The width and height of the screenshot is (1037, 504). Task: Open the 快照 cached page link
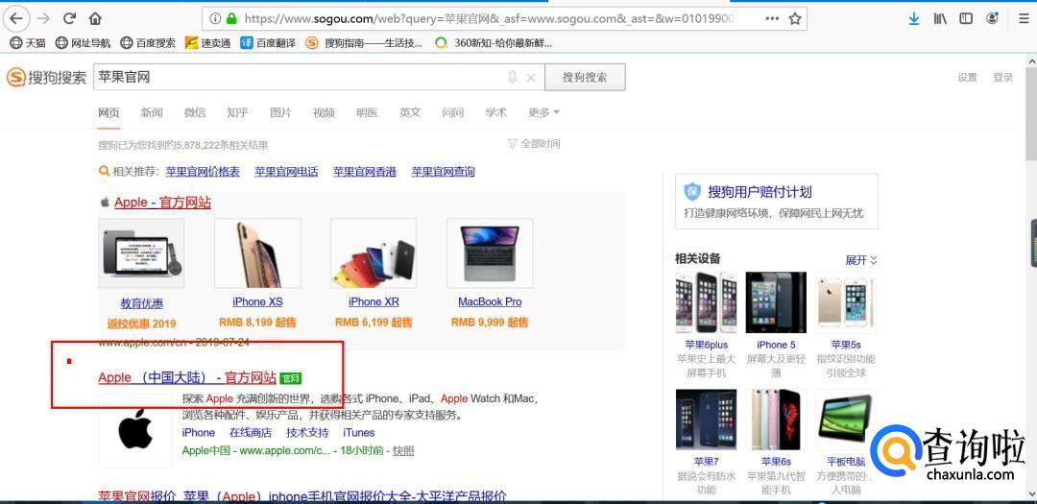403,450
